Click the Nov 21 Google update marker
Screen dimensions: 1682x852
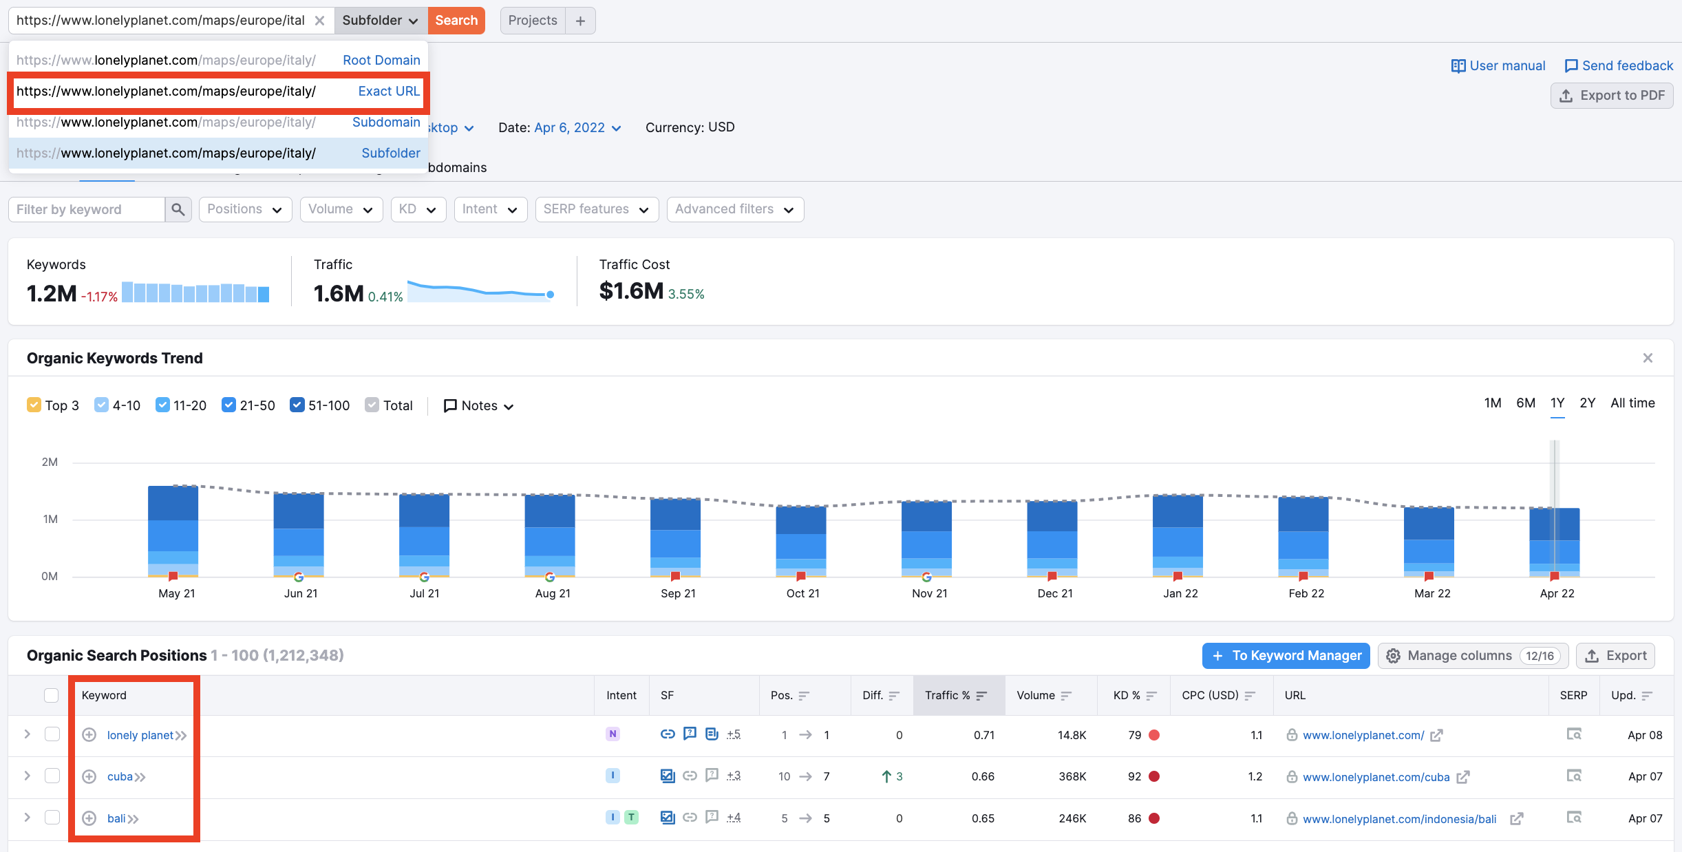click(x=926, y=577)
